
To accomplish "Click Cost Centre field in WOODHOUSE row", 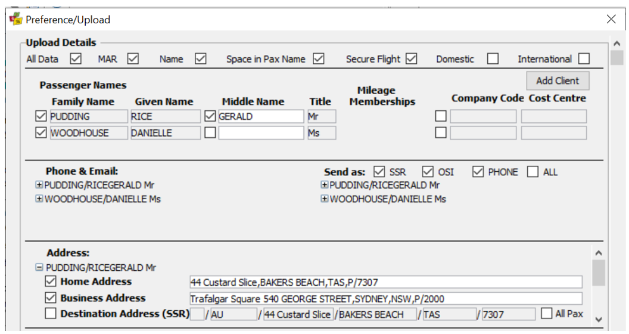I will click(x=553, y=133).
